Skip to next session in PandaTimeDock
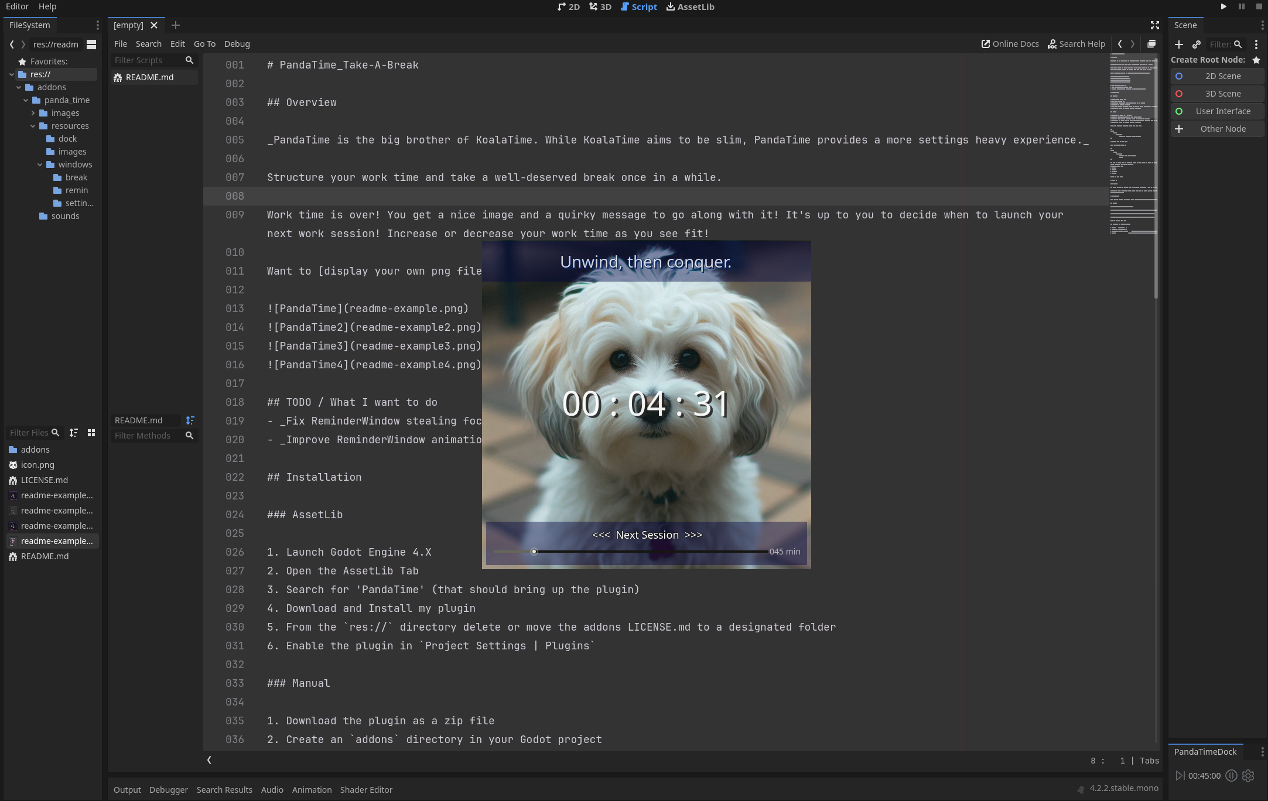1268x801 pixels. coord(1180,776)
